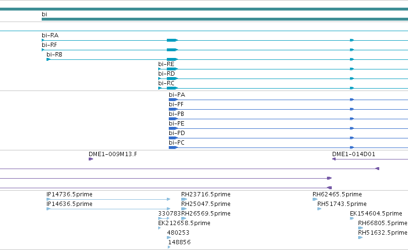Click the purple DME1-009M13.F arrow marker
Screen dimensions: 408x250
tap(91, 159)
